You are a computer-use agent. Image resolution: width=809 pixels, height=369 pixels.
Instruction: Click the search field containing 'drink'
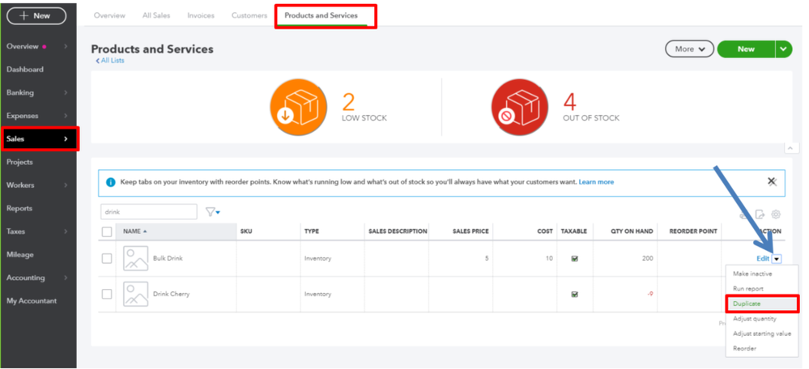[x=149, y=212]
